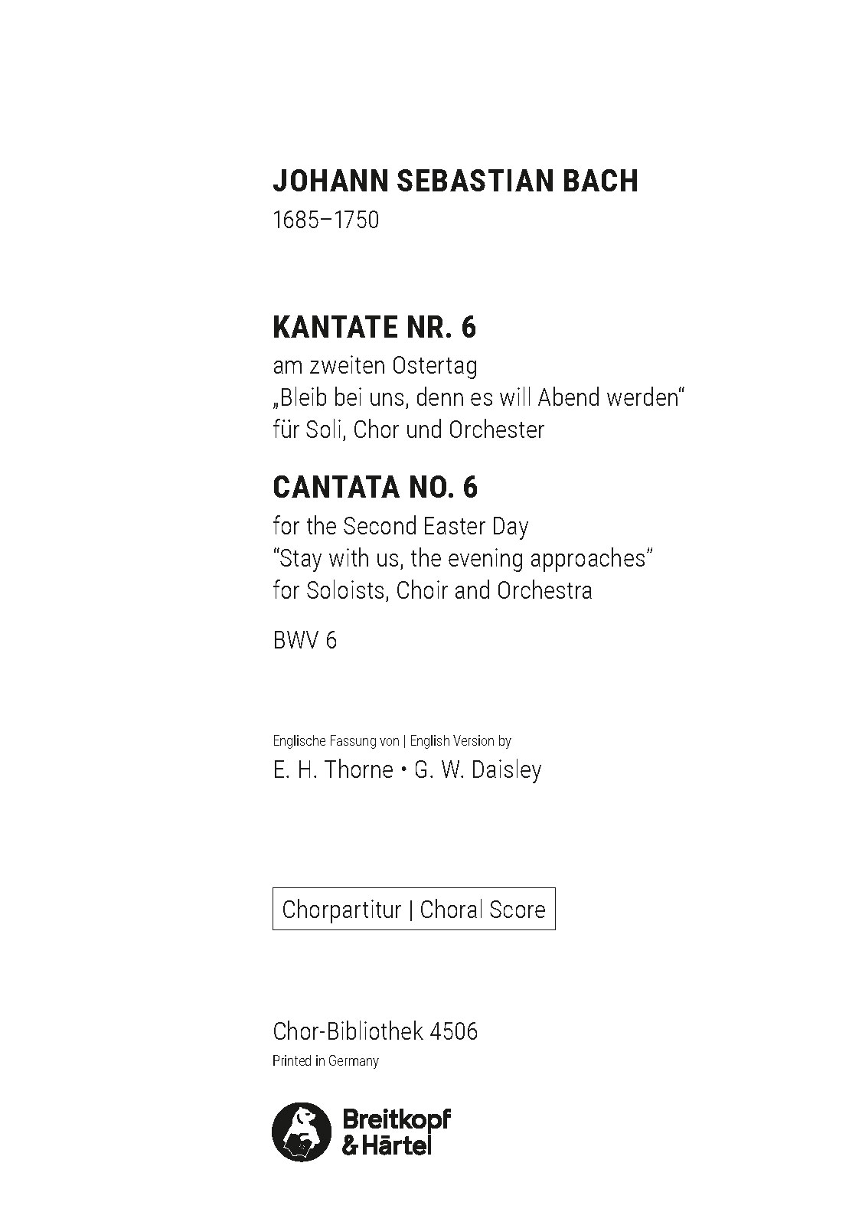The width and height of the screenshot is (862, 1225).
Task: Click the BWV 6 catalog number
Action: (305, 639)
